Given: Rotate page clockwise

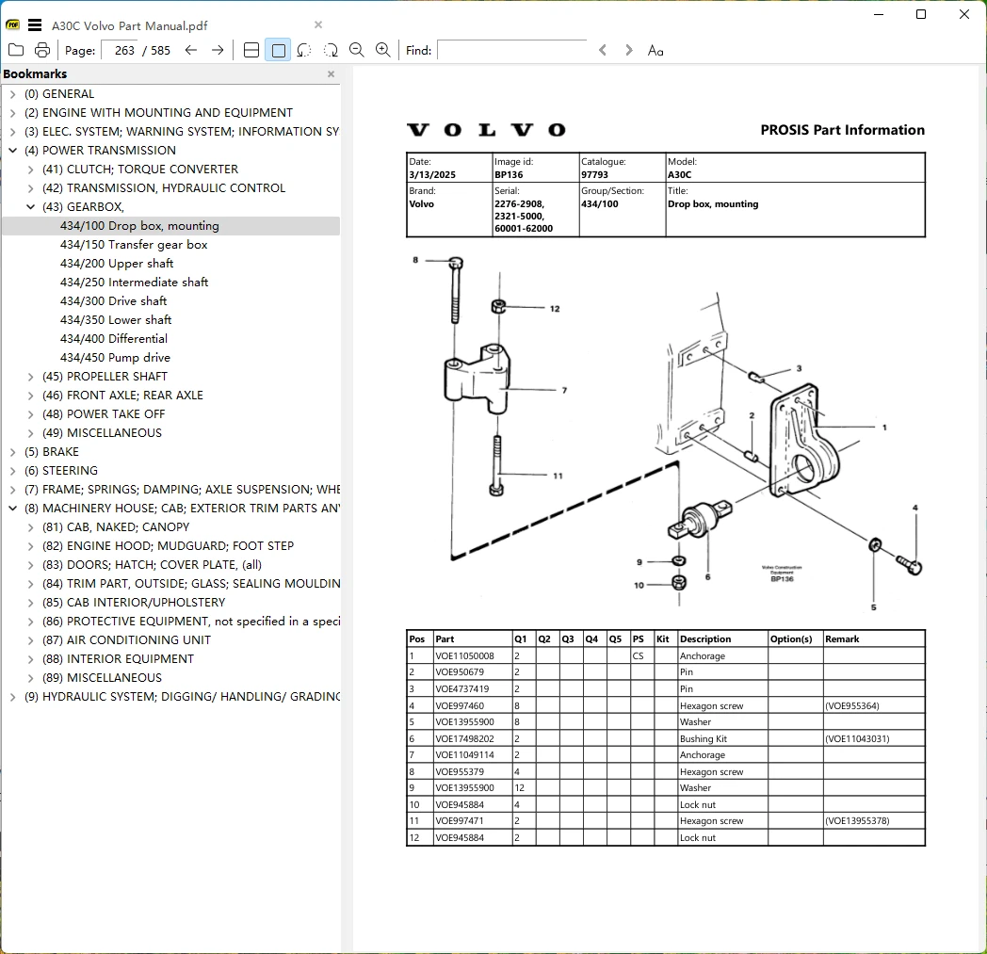Looking at the screenshot, I should [x=331, y=50].
